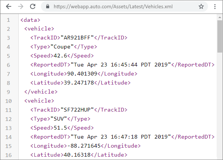Screen dimensions: 223x160
Task: Click the closing </Speed> tag on line 13
Action: click(80, 128)
